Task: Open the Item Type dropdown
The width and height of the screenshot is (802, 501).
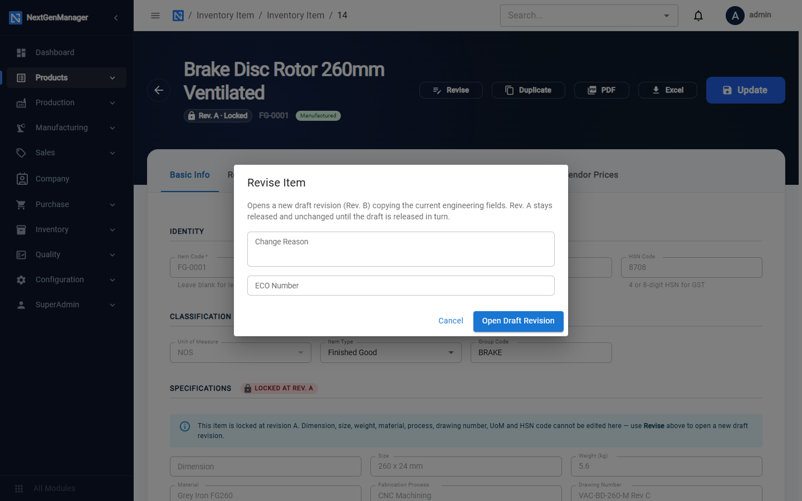Action: (x=391, y=352)
